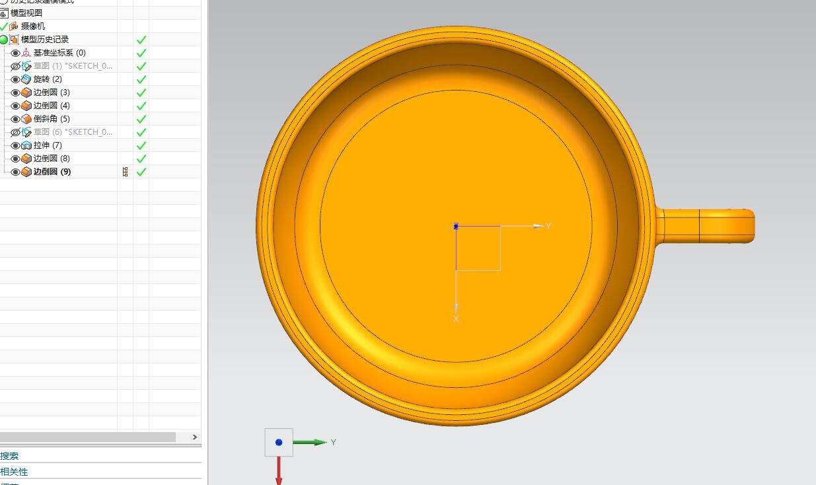Click the up-to-date checkmark for 模型历史记录
The height and width of the screenshot is (485, 816).
click(x=141, y=40)
